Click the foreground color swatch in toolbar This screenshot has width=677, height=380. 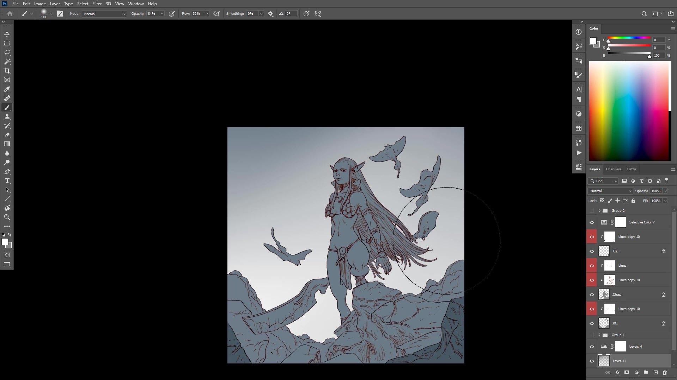click(5, 242)
